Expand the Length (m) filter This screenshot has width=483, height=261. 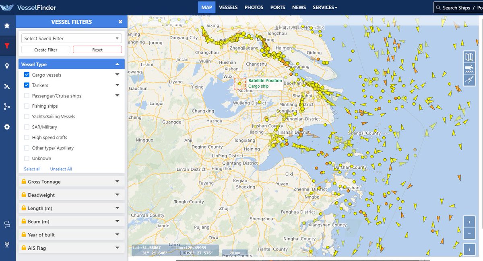click(x=72, y=208)
